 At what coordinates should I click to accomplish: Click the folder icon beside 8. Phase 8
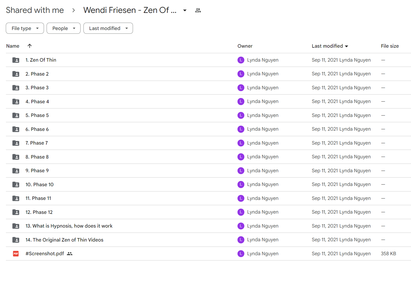click(x=16, y=157)
